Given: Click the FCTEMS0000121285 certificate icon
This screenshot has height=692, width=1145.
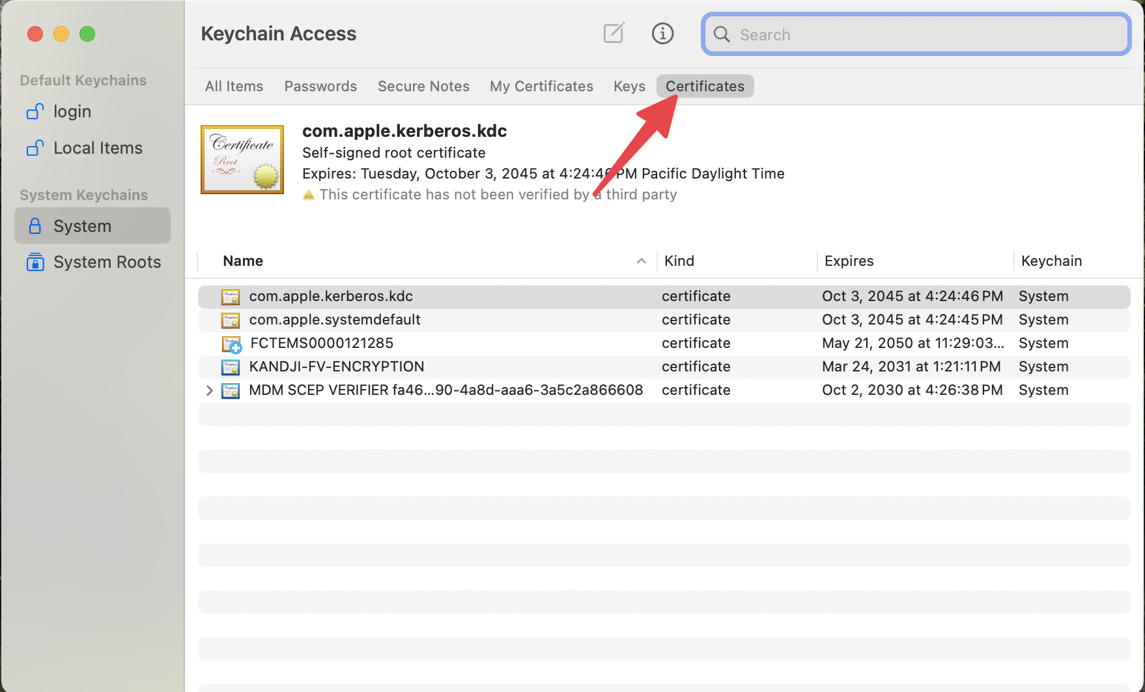Looking at the screenshot, I should [231, 343].
